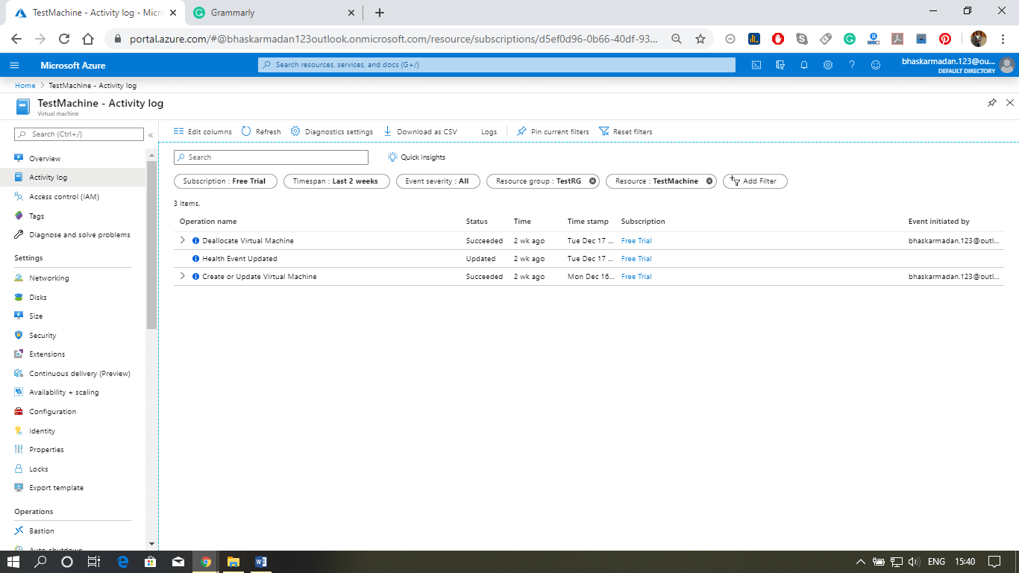Open a new Chrome tab

click(380, 13)
